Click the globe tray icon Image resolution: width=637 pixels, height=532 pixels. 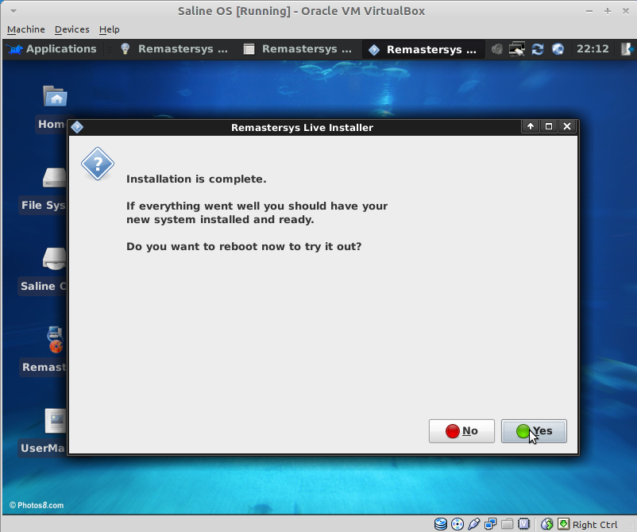558,49
